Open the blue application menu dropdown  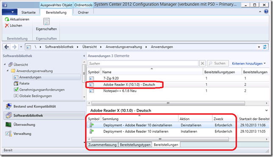10,12
